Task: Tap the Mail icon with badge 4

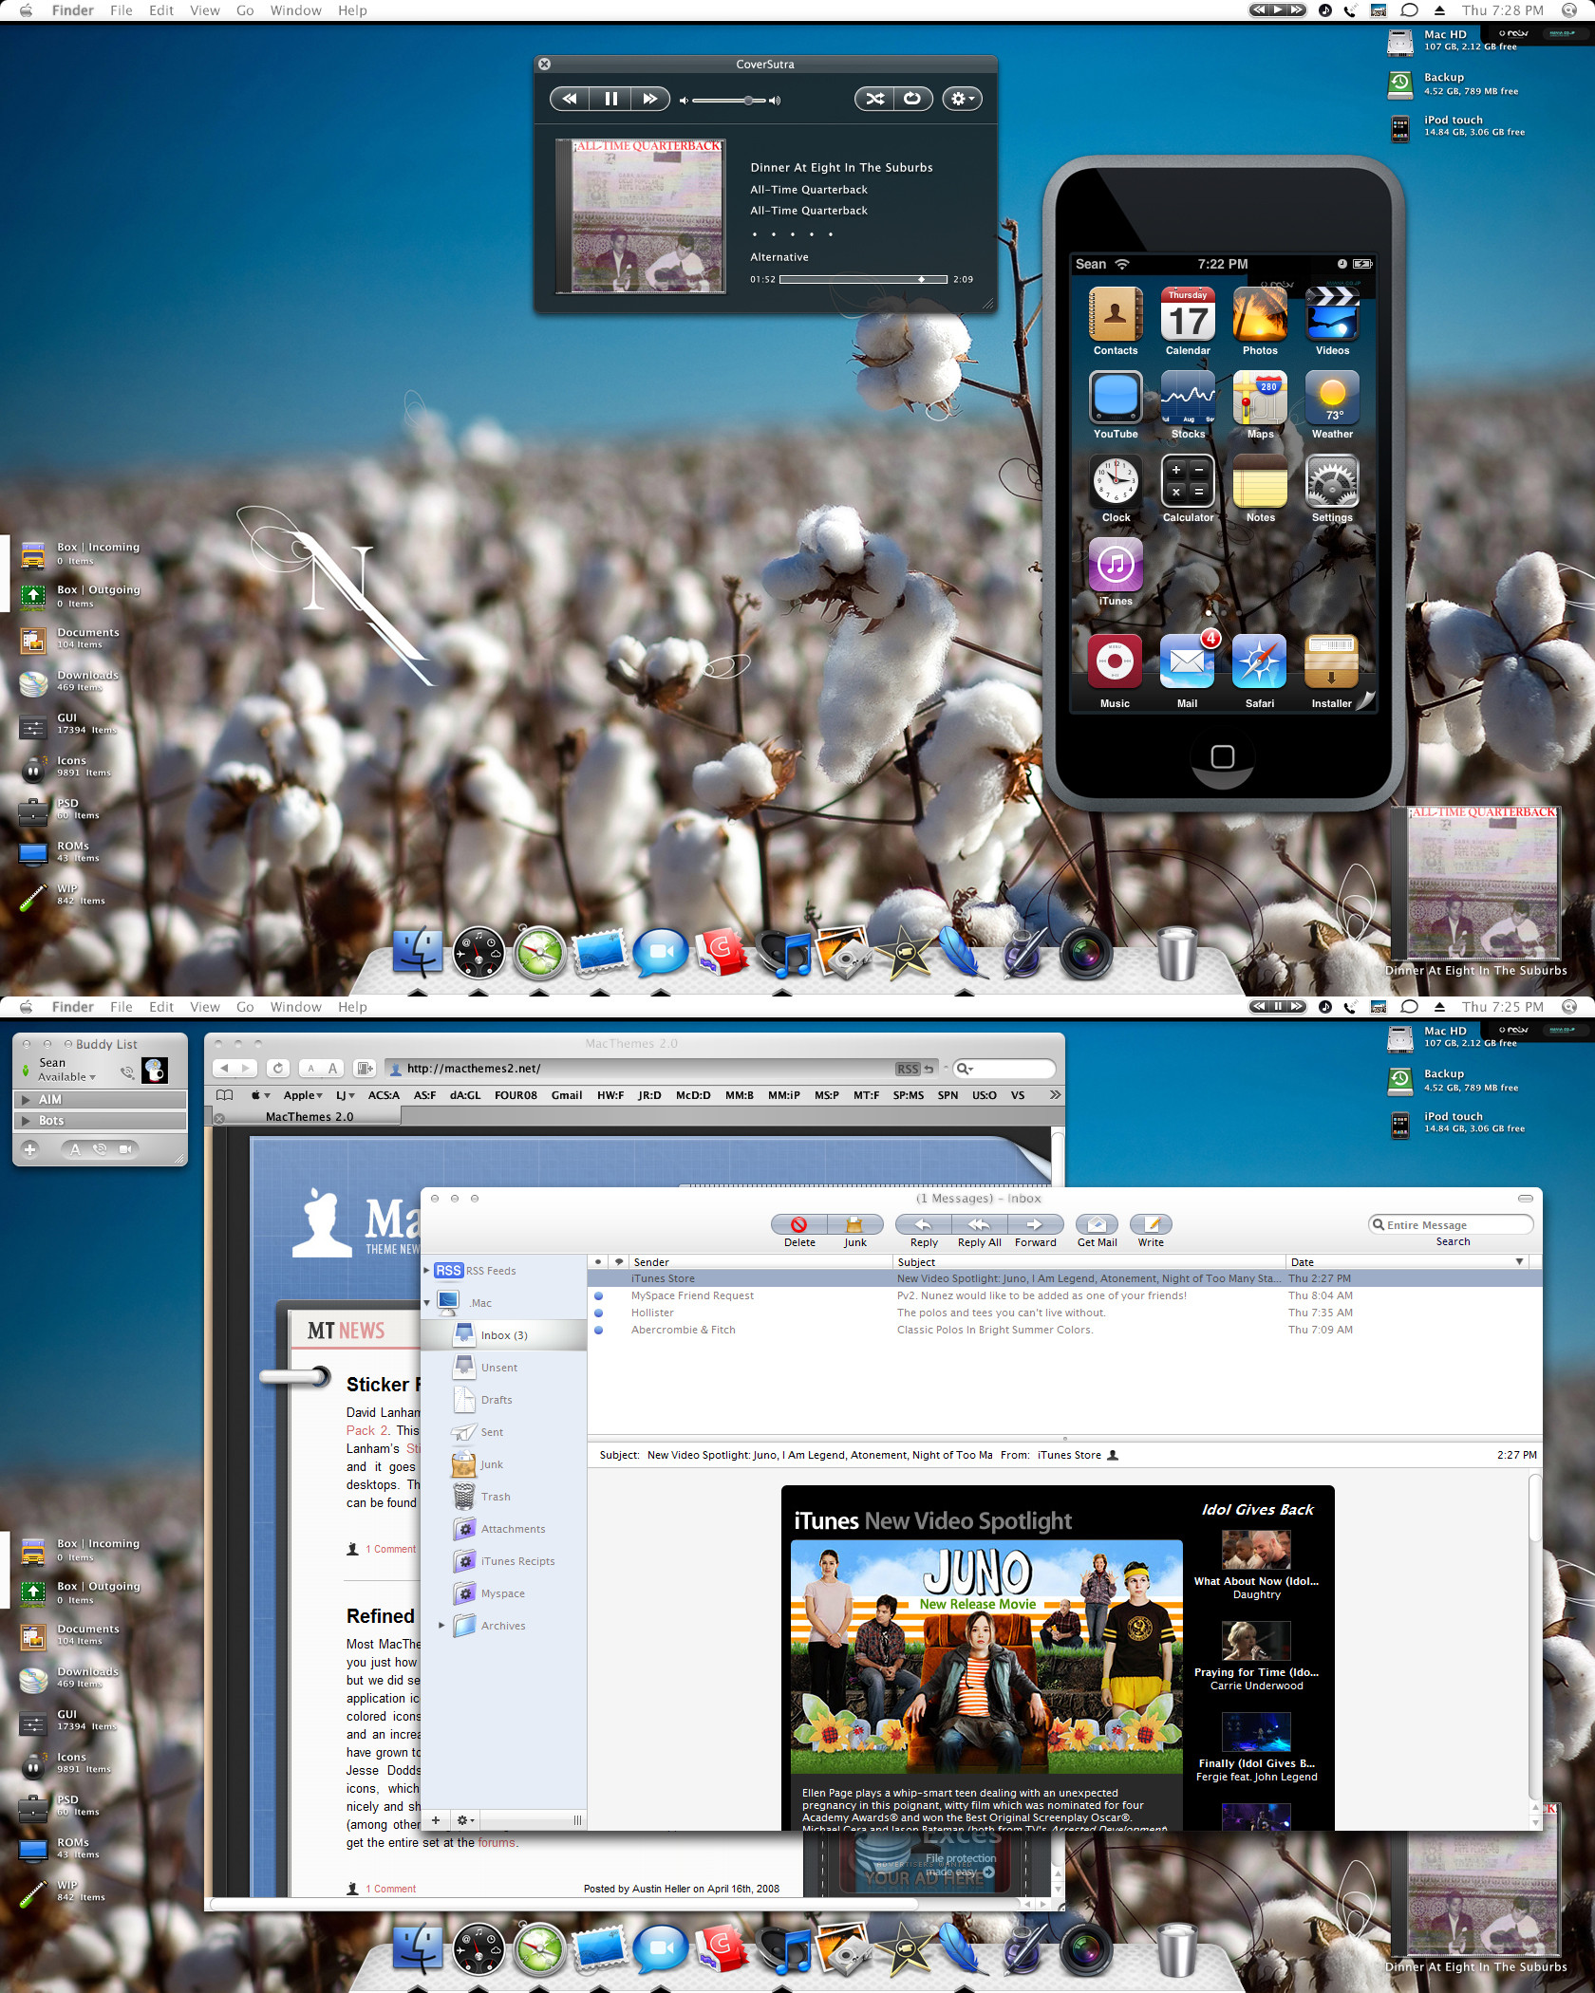Action: 1187,661
